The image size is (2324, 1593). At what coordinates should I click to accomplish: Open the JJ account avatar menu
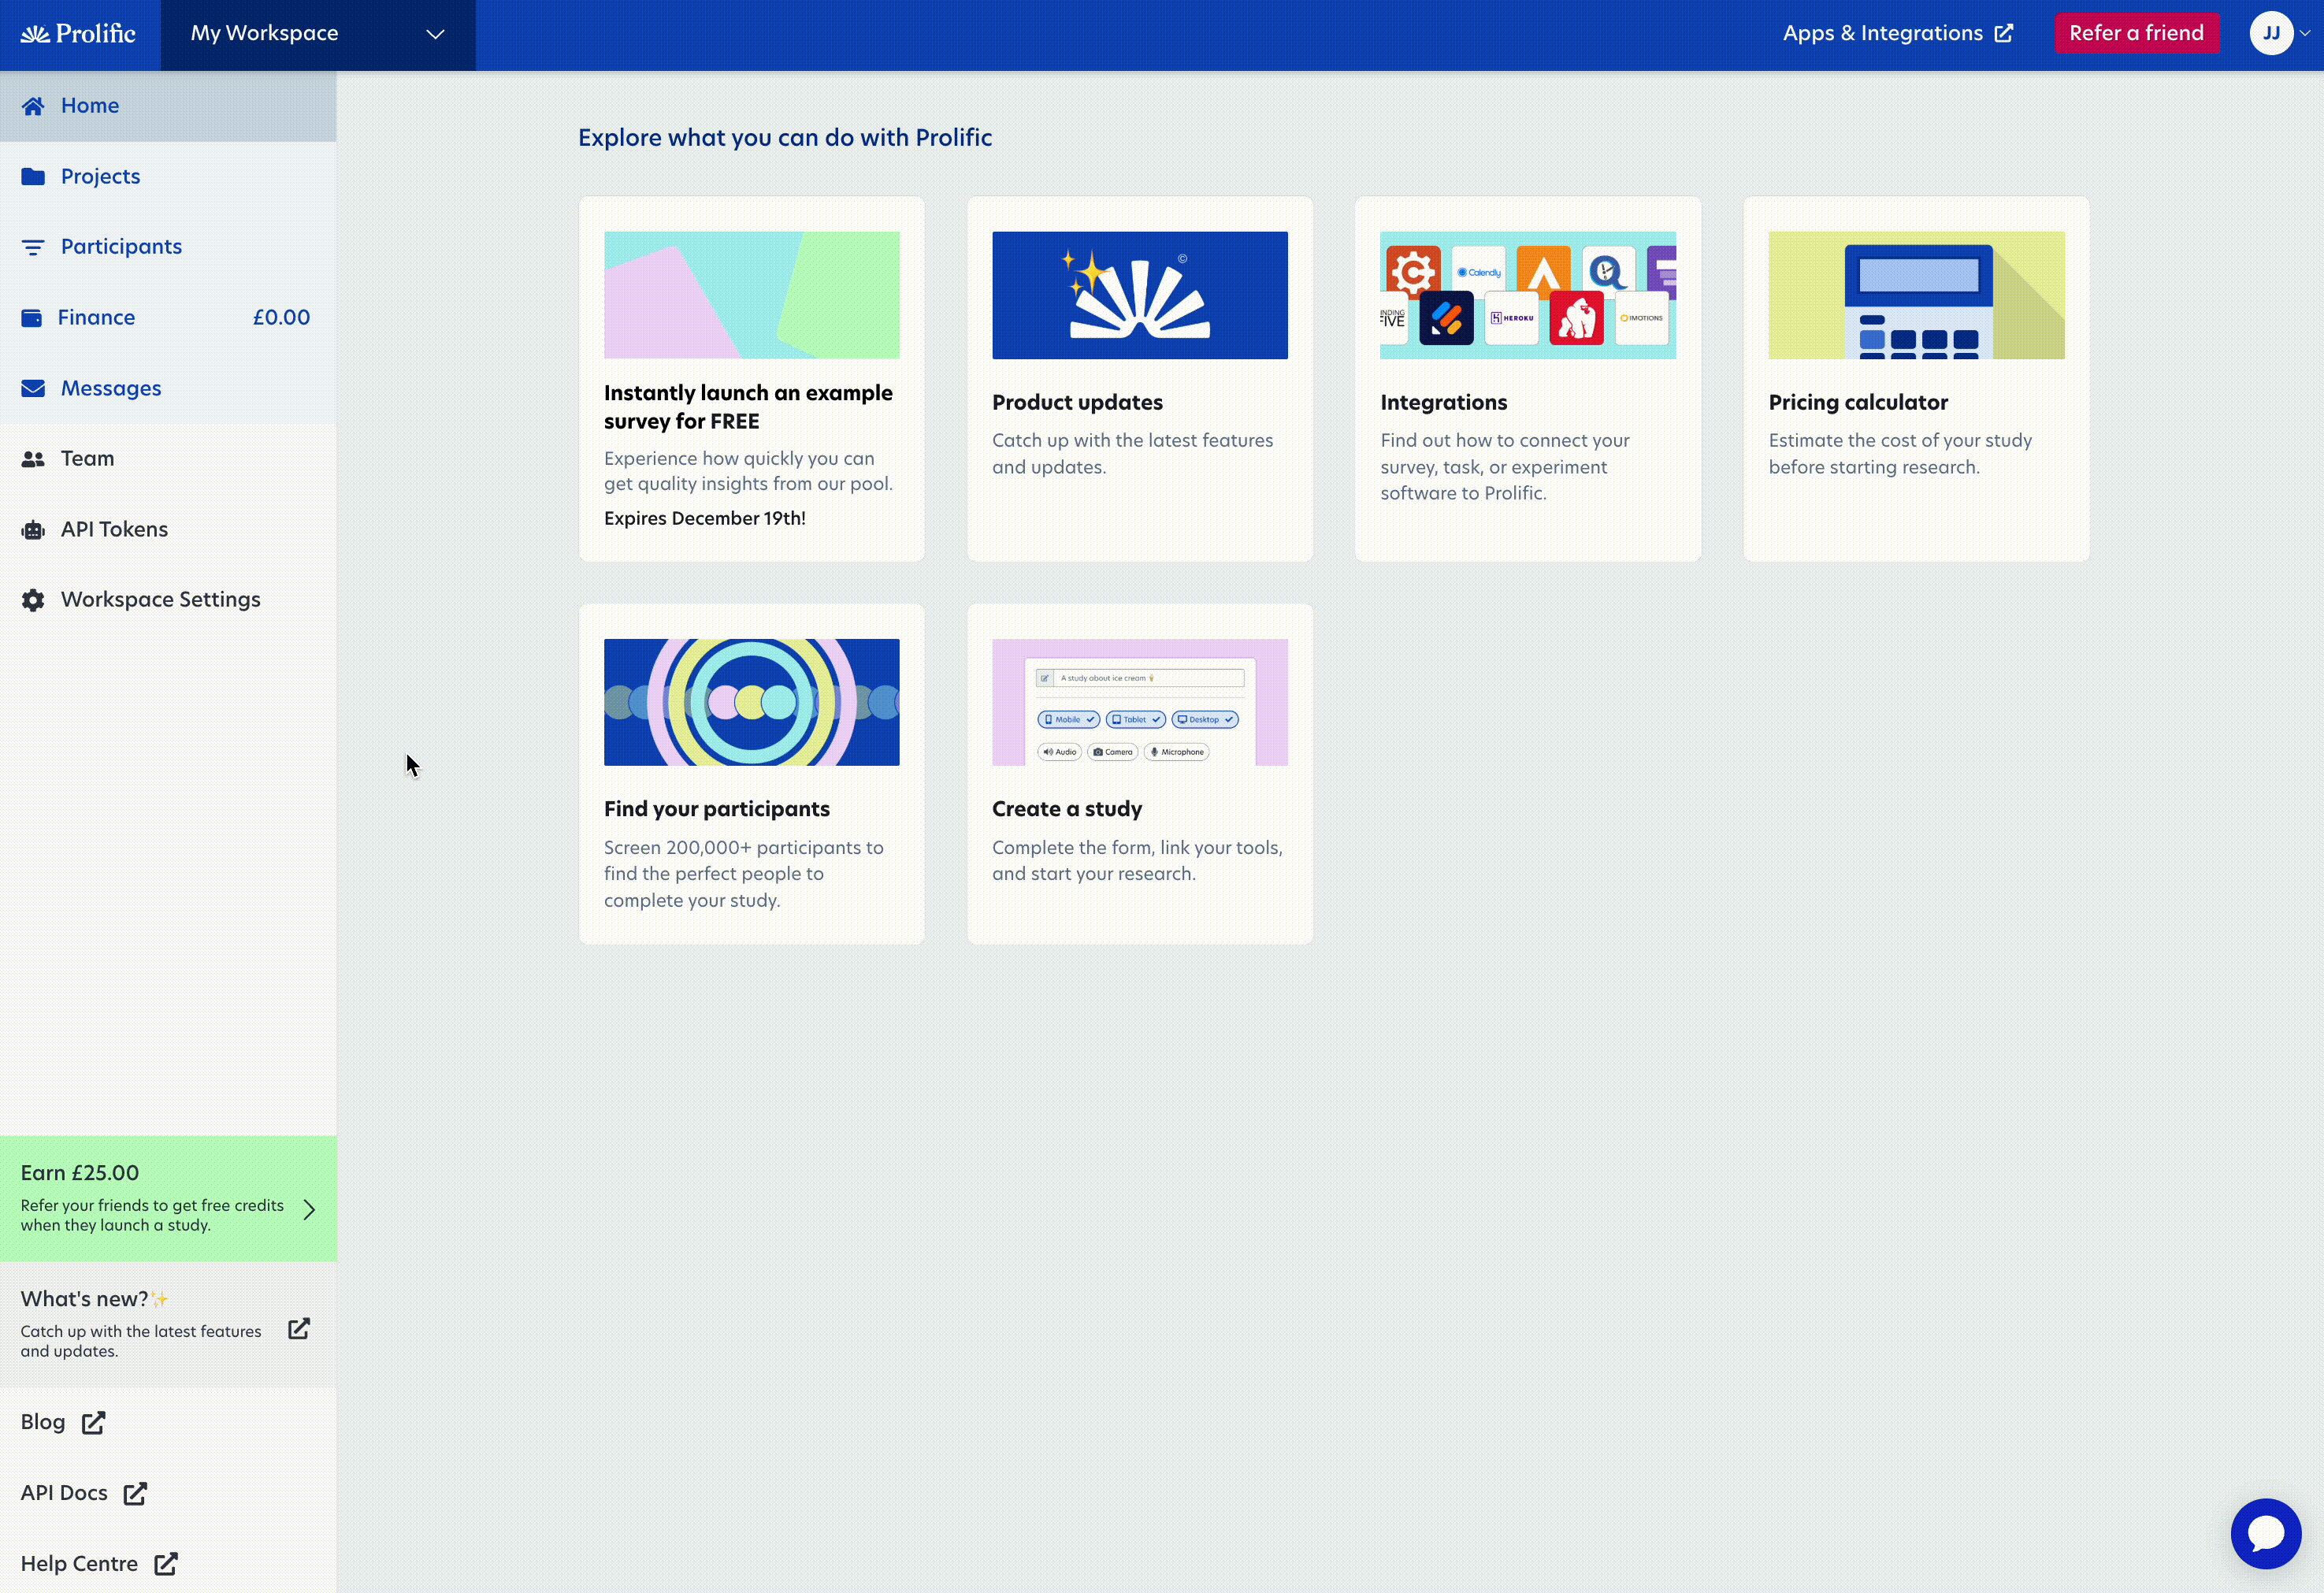pos(2272,34)
